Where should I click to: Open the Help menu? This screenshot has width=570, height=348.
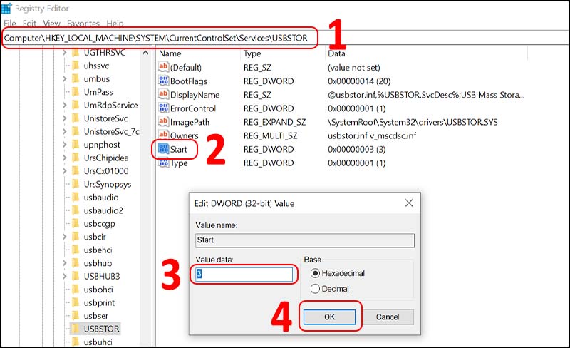[115, 24]
